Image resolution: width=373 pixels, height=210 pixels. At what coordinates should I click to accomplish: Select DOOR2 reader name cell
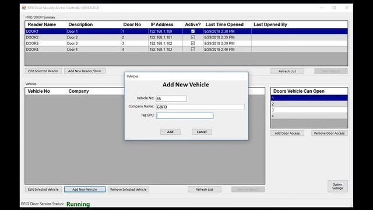tap(45, 37)
